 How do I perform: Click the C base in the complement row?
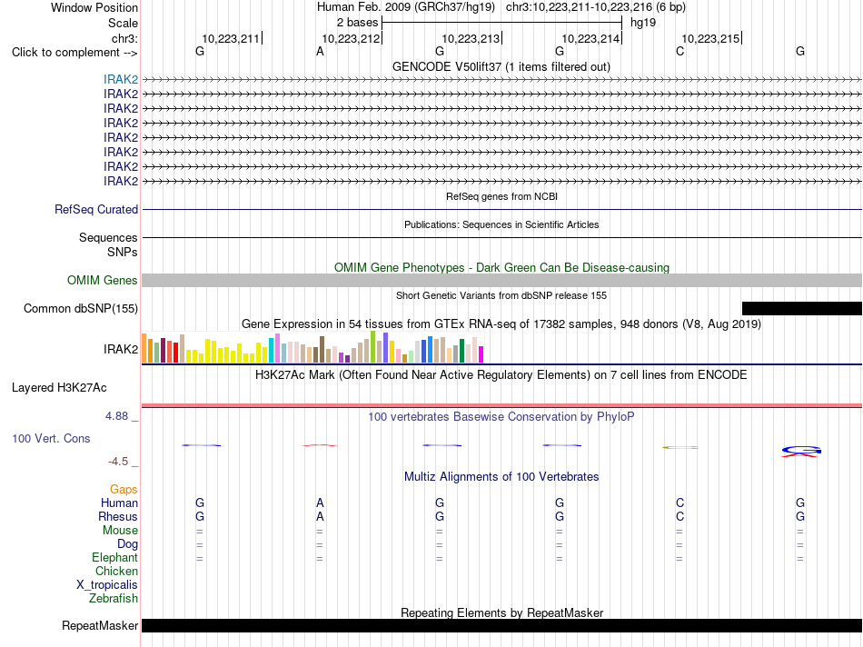coord(679,52)
